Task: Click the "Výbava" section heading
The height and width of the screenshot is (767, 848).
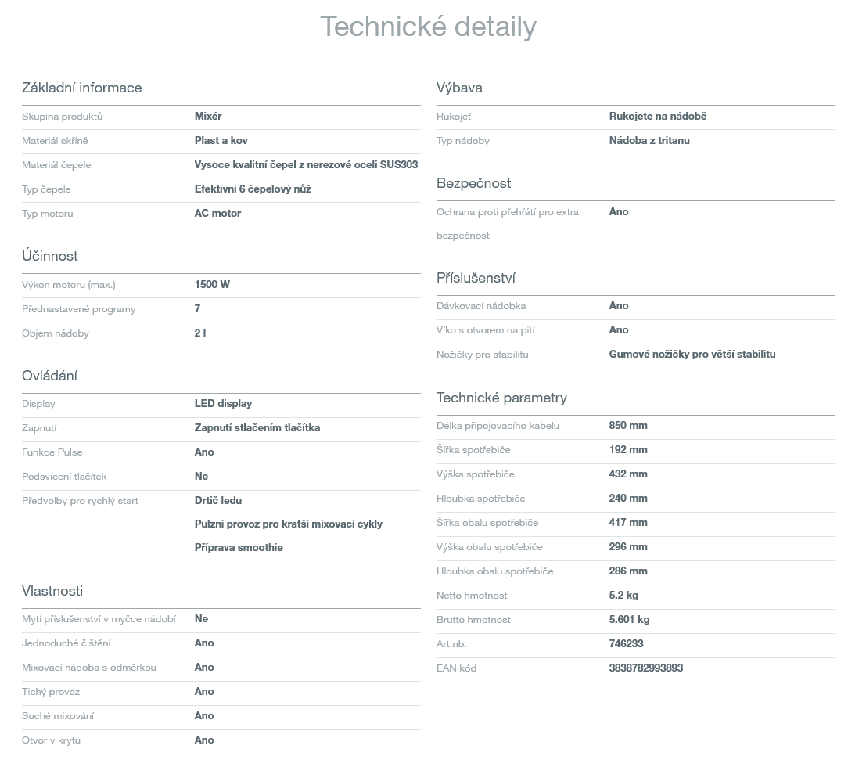Action: pos(459,88)
